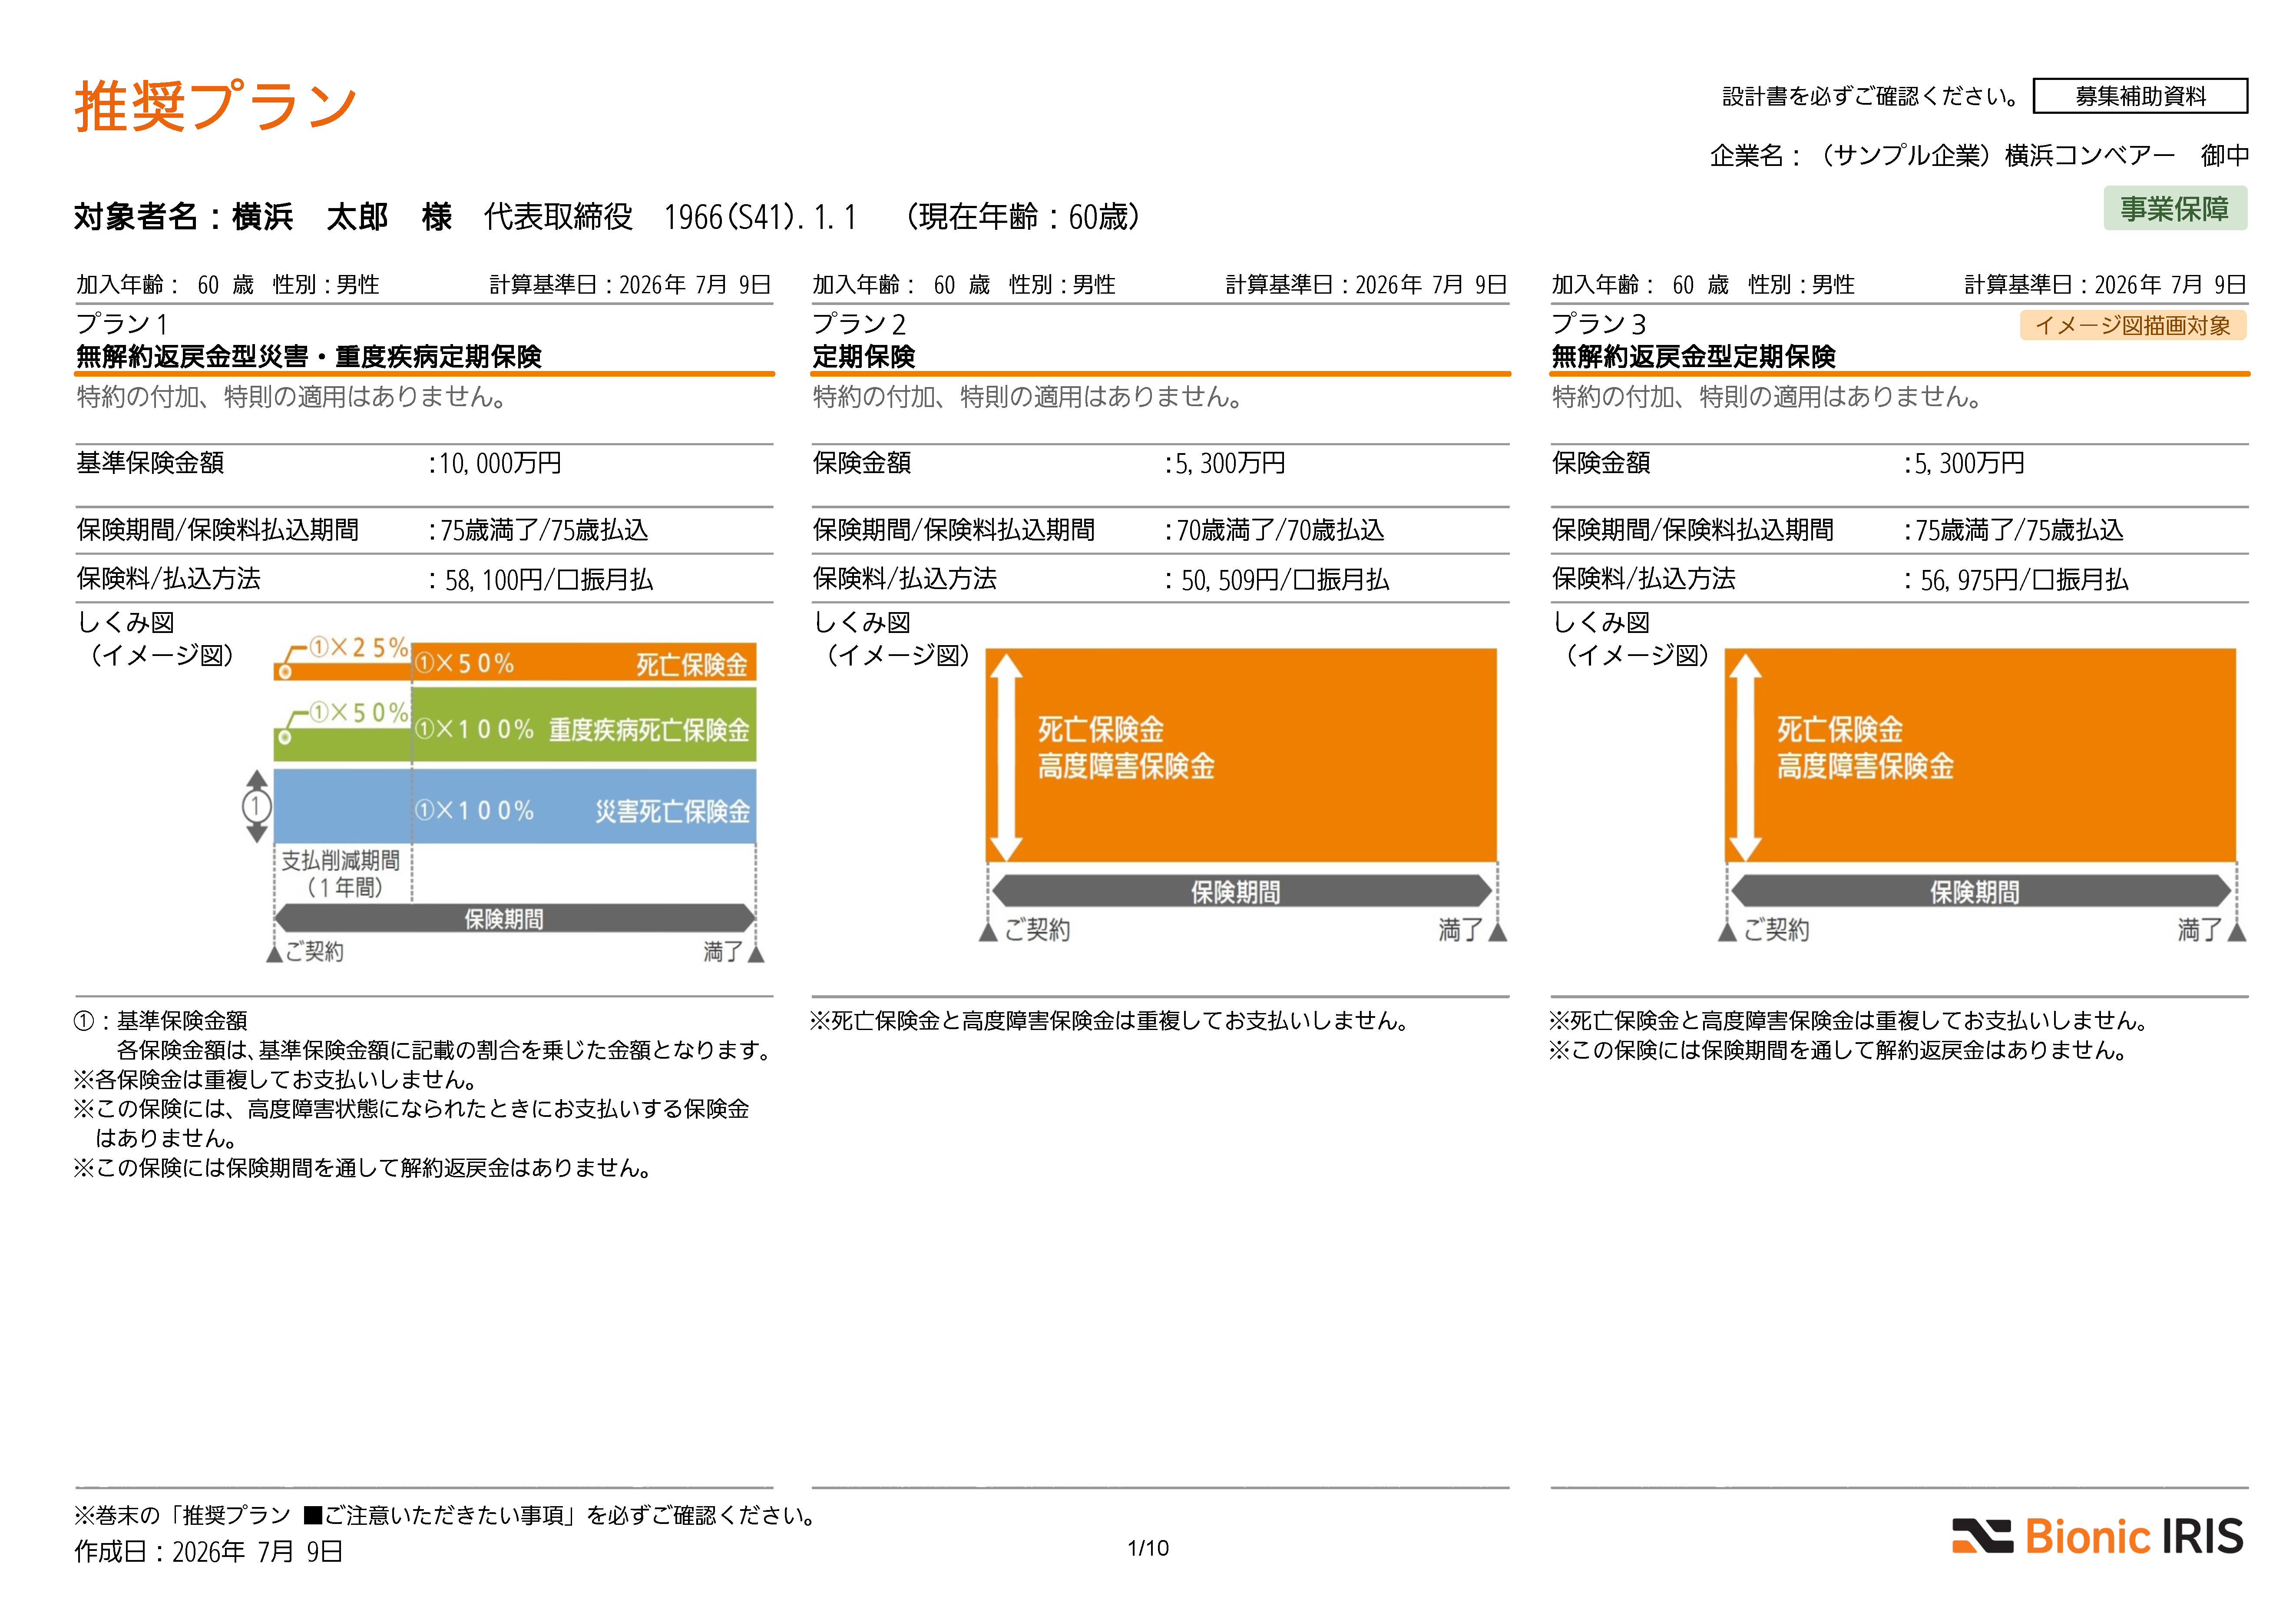
Task: Click the 募集補助資料 box
Action: [x=2140, y=96]
